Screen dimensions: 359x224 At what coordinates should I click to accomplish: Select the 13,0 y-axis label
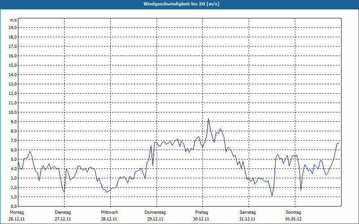click(x=13, y=84)
